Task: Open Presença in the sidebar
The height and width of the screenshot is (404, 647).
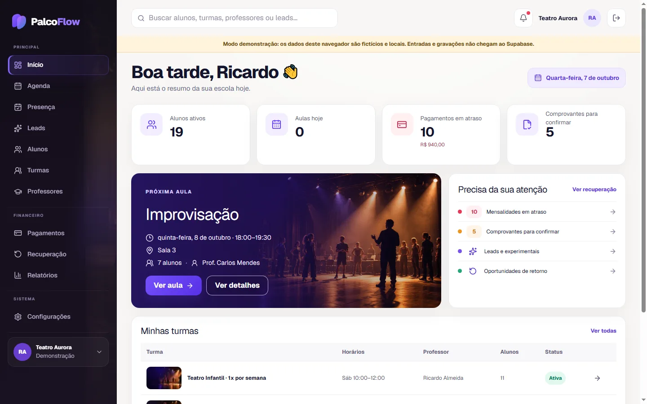Action: coord(58,107)
